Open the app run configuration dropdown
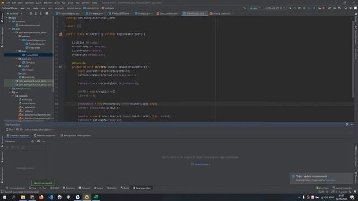358x201 pixels. [255, 8]
